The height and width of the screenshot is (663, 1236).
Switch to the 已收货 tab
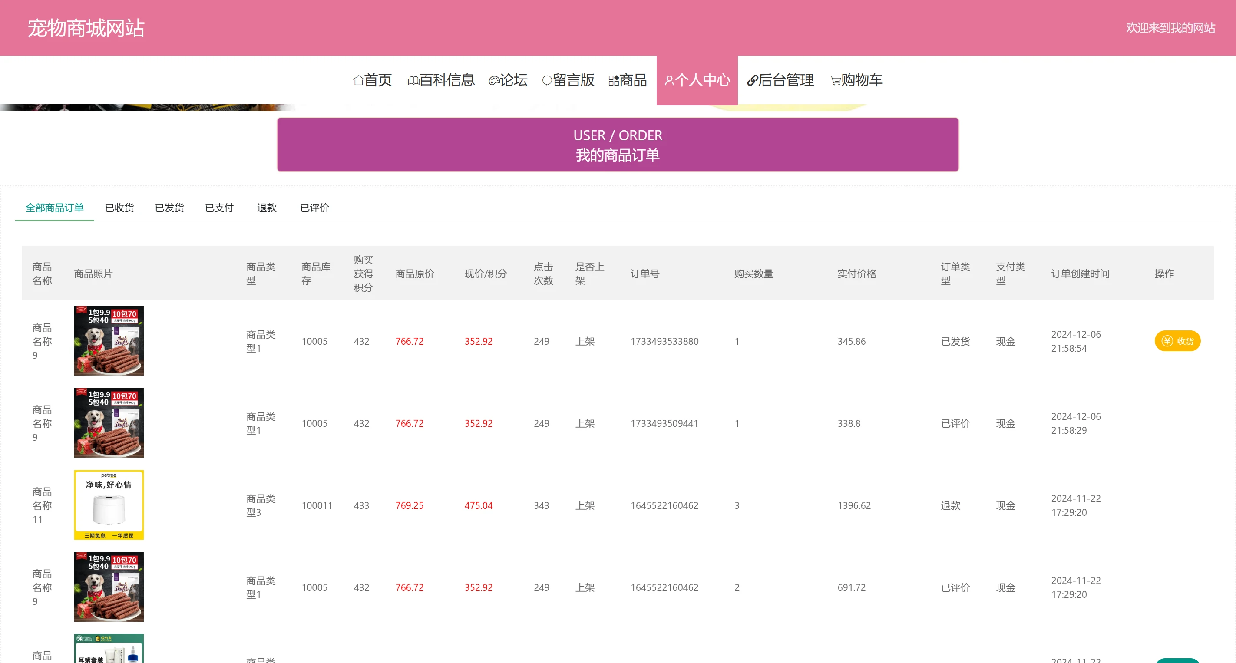pyautogui.click(x=119, y=208)
